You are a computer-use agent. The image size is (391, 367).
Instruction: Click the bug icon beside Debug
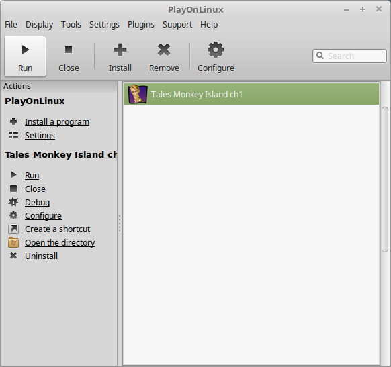[13, 202]
